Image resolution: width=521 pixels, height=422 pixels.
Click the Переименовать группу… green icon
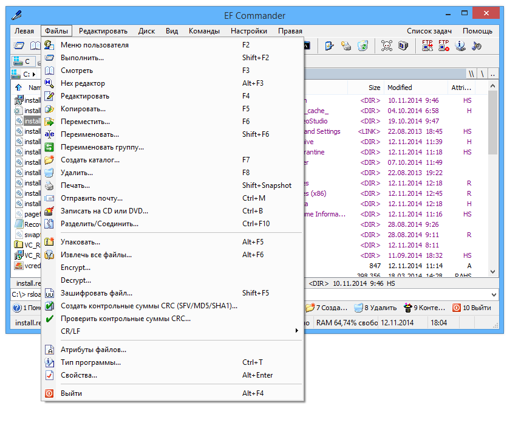(50, 147)
